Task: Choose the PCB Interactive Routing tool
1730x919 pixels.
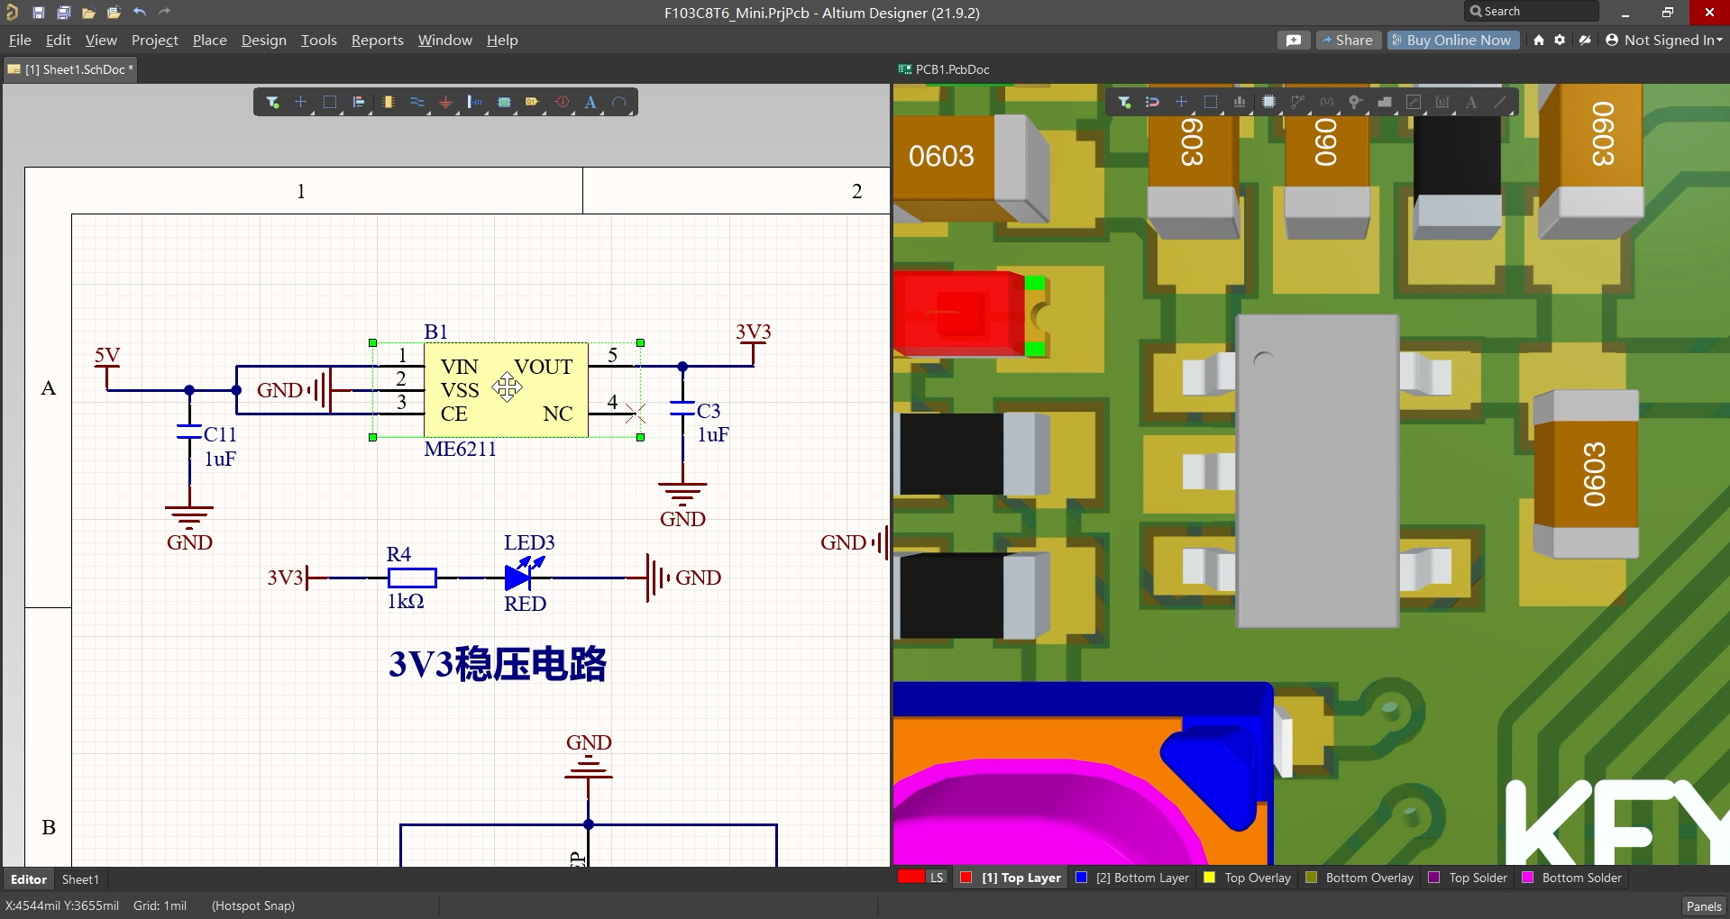Action: pyautogui.click(x=1297, y=102)
